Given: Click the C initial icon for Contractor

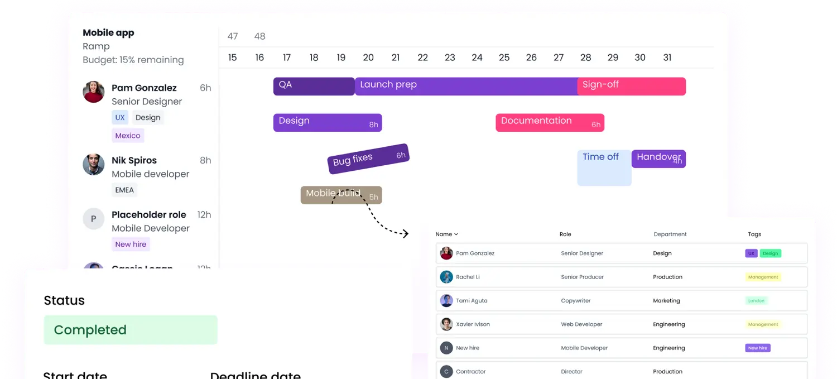Looking at the screenshot, I should [446, 371].
